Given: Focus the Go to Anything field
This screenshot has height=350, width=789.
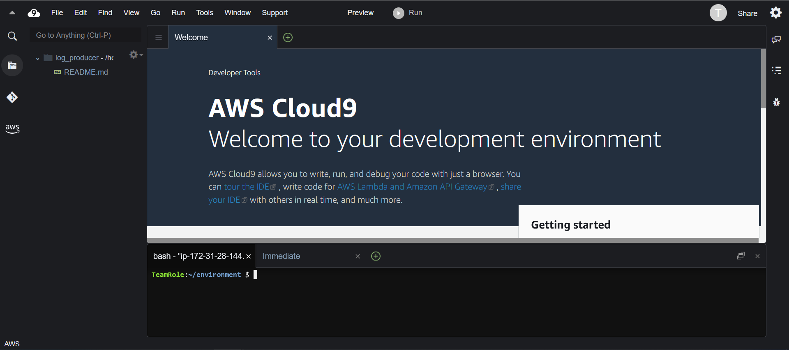Looking at the screenshot, I should pos(85,35).
